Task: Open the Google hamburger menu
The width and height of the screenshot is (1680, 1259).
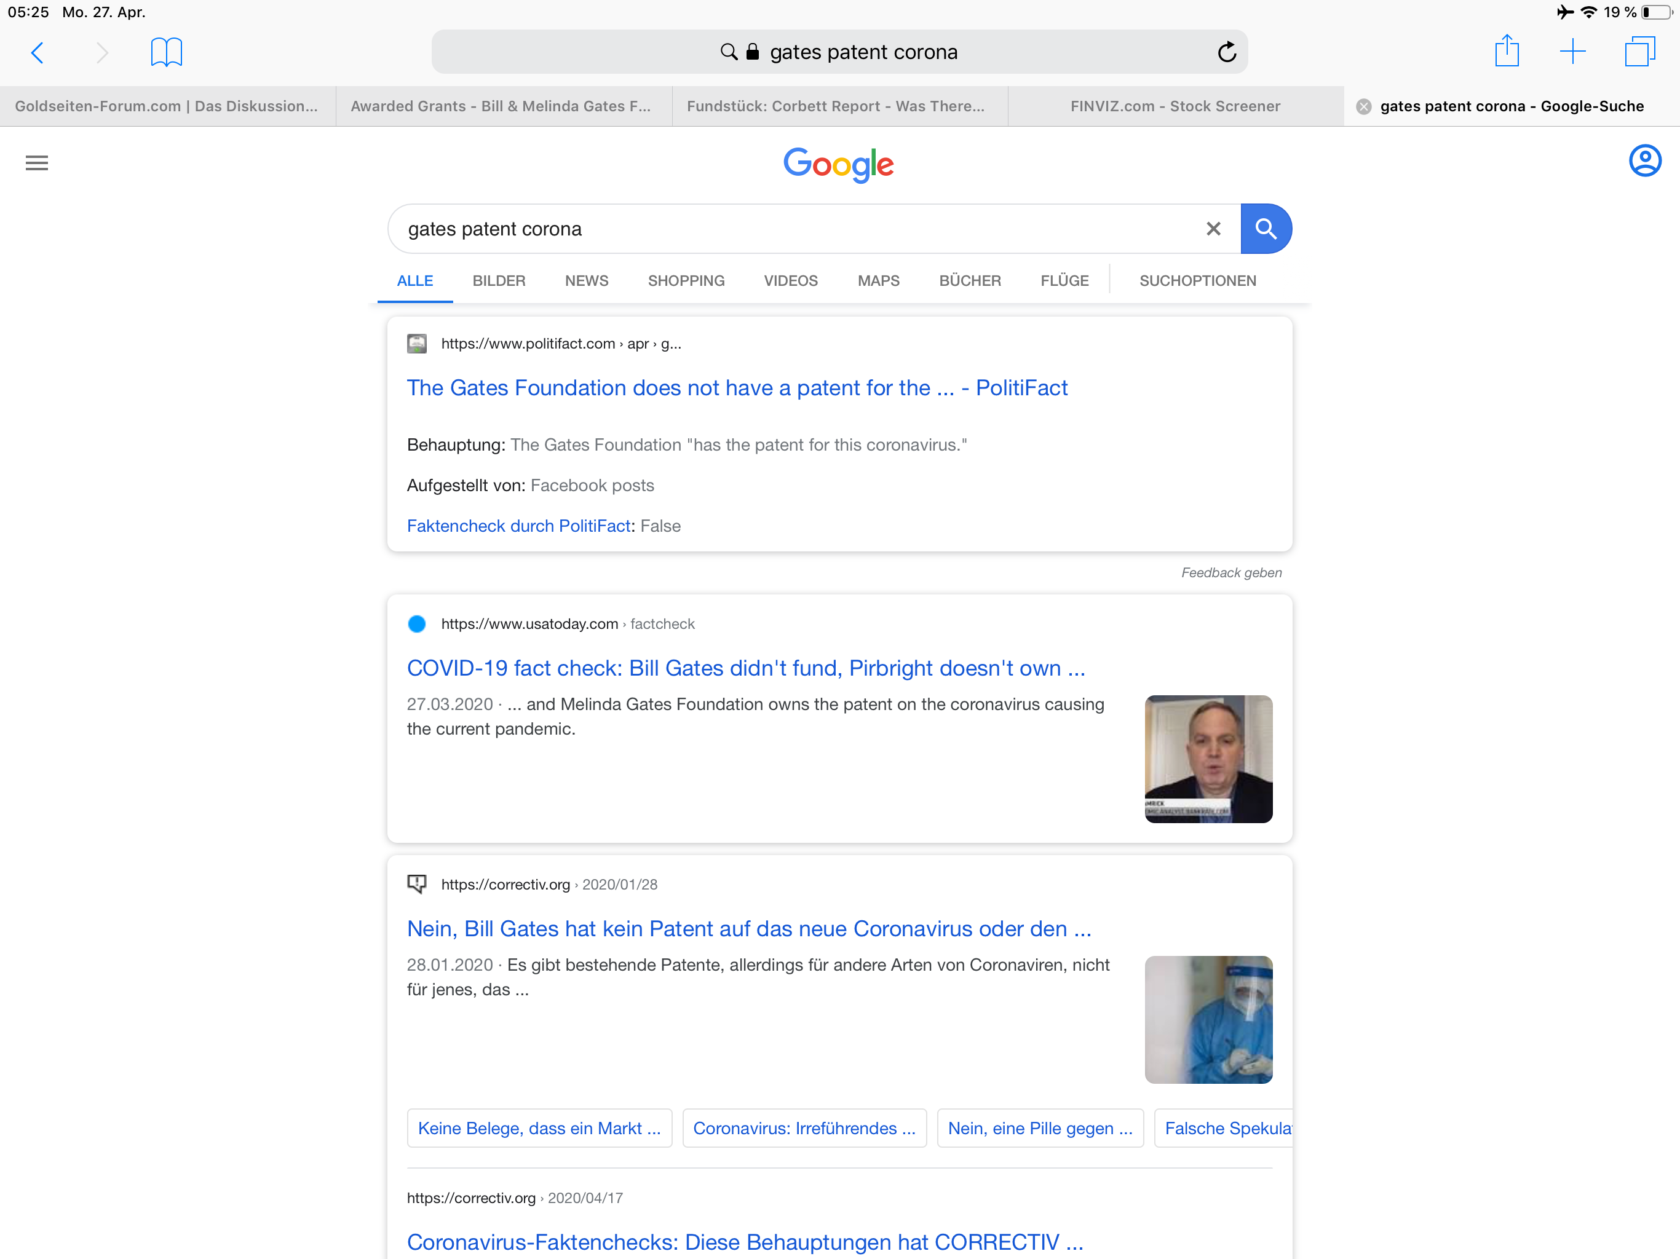Action: pos(36,162)
